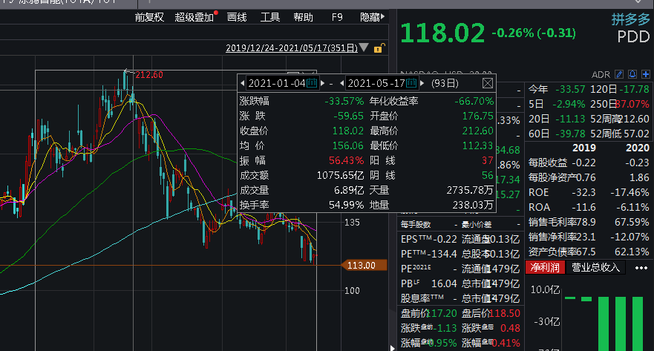The image size is (654, 351).
Task: Open the 超级叠加 menu
Action: (x=194, y=17)
